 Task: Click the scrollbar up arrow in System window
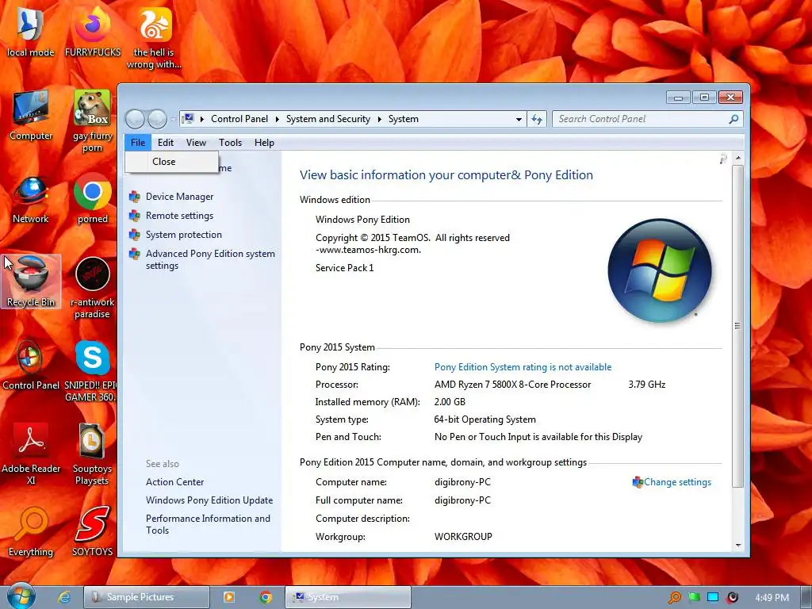[738, 158]
